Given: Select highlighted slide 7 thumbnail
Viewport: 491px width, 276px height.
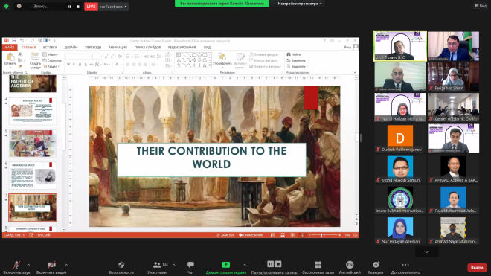Looking at the screenshot, I should point(33,208).
